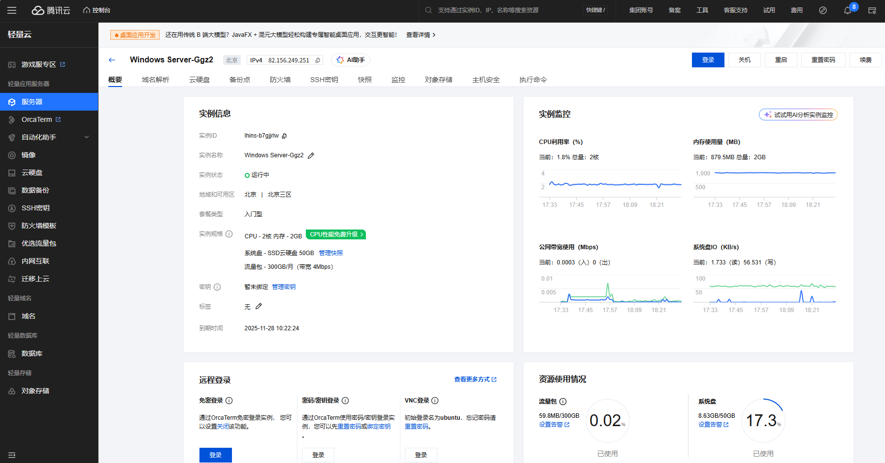This screenshot has width=885, height=463.
Task: Click the 重置密码 button in header
Action: tap(823, 60)
